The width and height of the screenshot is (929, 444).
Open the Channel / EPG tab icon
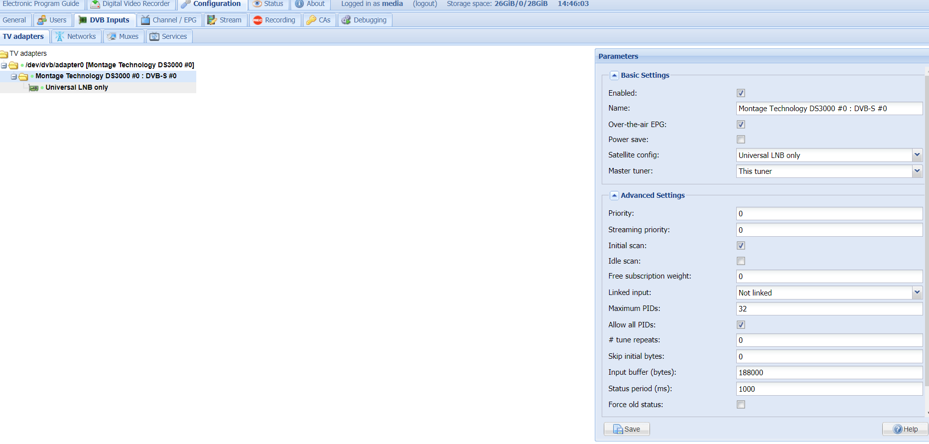(x=145, y=20)
